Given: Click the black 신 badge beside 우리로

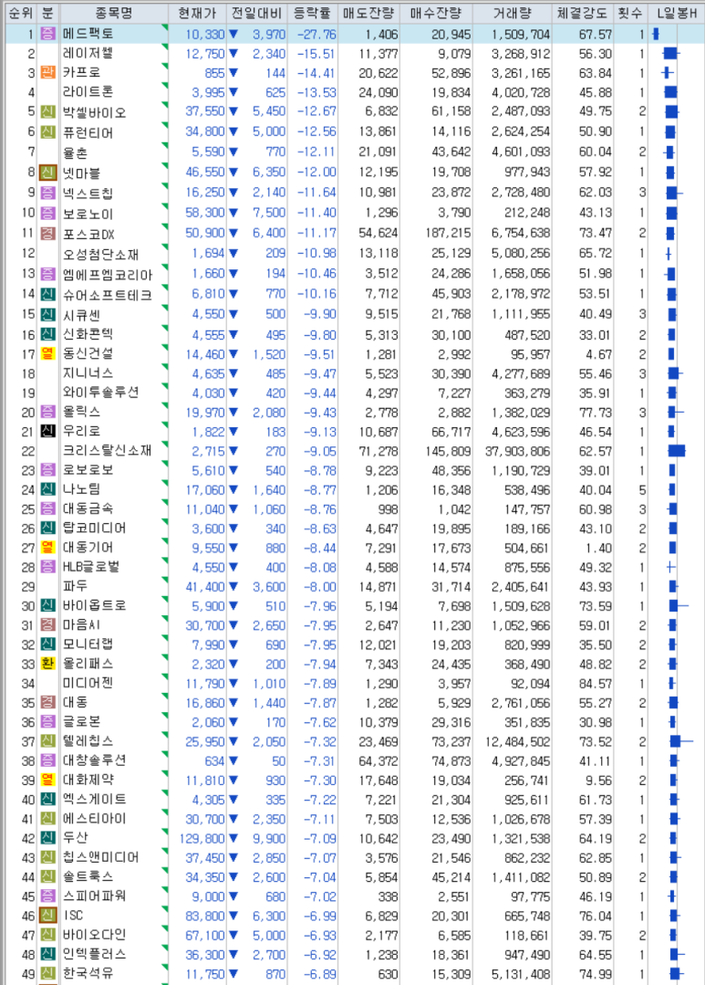Looking at the screenshot, I should [x=47, y=432].
